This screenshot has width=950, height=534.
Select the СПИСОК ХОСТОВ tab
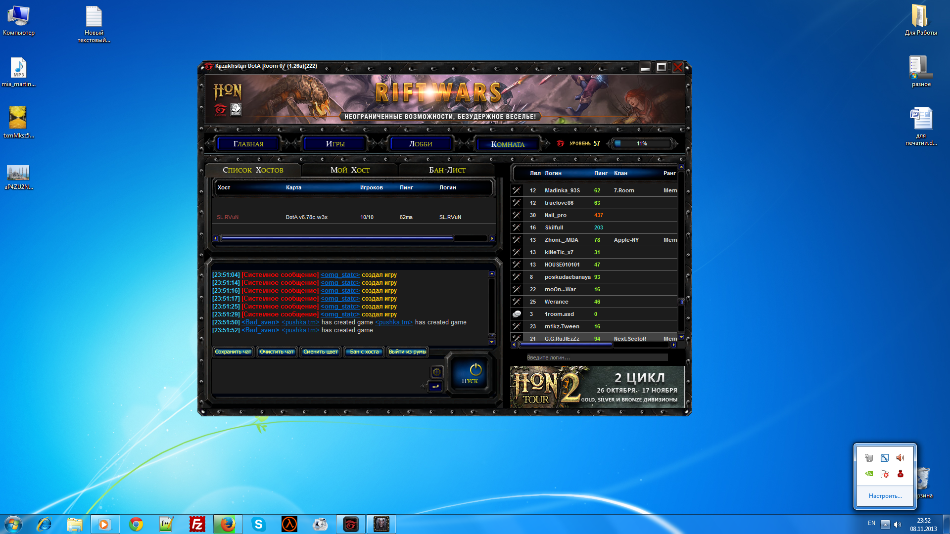[x=253, y=170]
